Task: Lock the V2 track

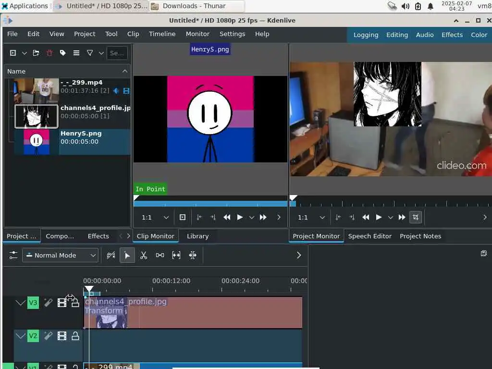Action: click(x=75, y=336)
